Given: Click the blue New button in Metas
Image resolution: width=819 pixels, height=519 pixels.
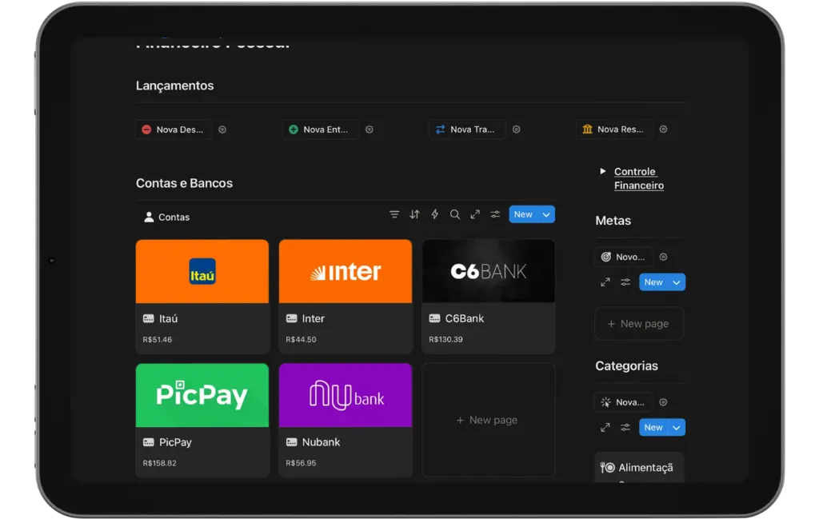Looking at the screenshot, I should coord(654,282).
